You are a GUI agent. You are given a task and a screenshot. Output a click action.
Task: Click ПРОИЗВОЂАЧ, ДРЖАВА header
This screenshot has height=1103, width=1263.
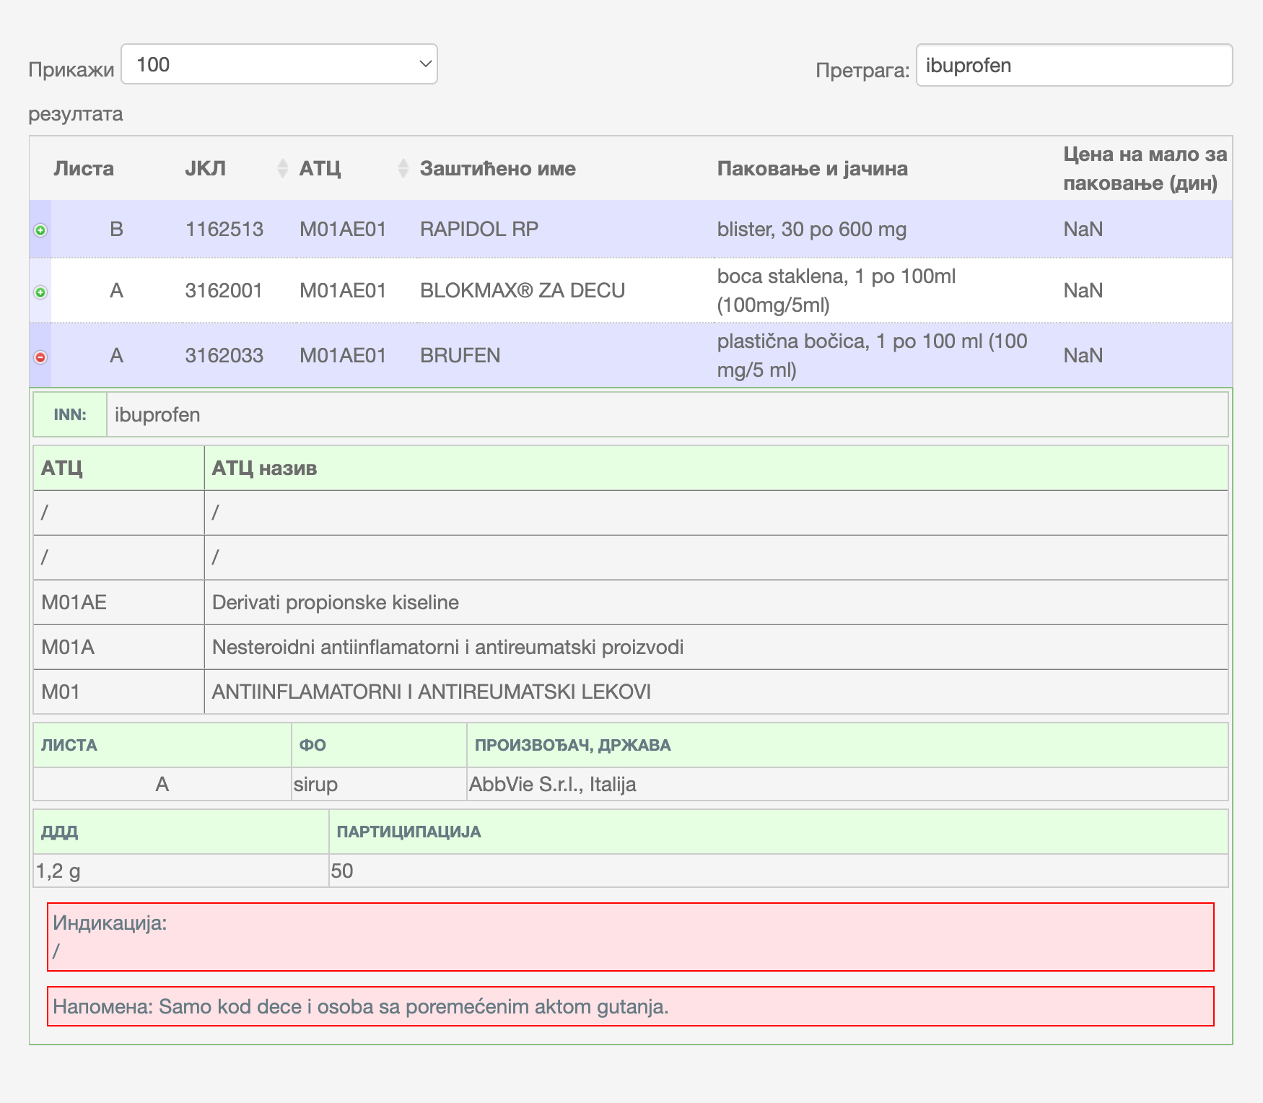point(573,745)
